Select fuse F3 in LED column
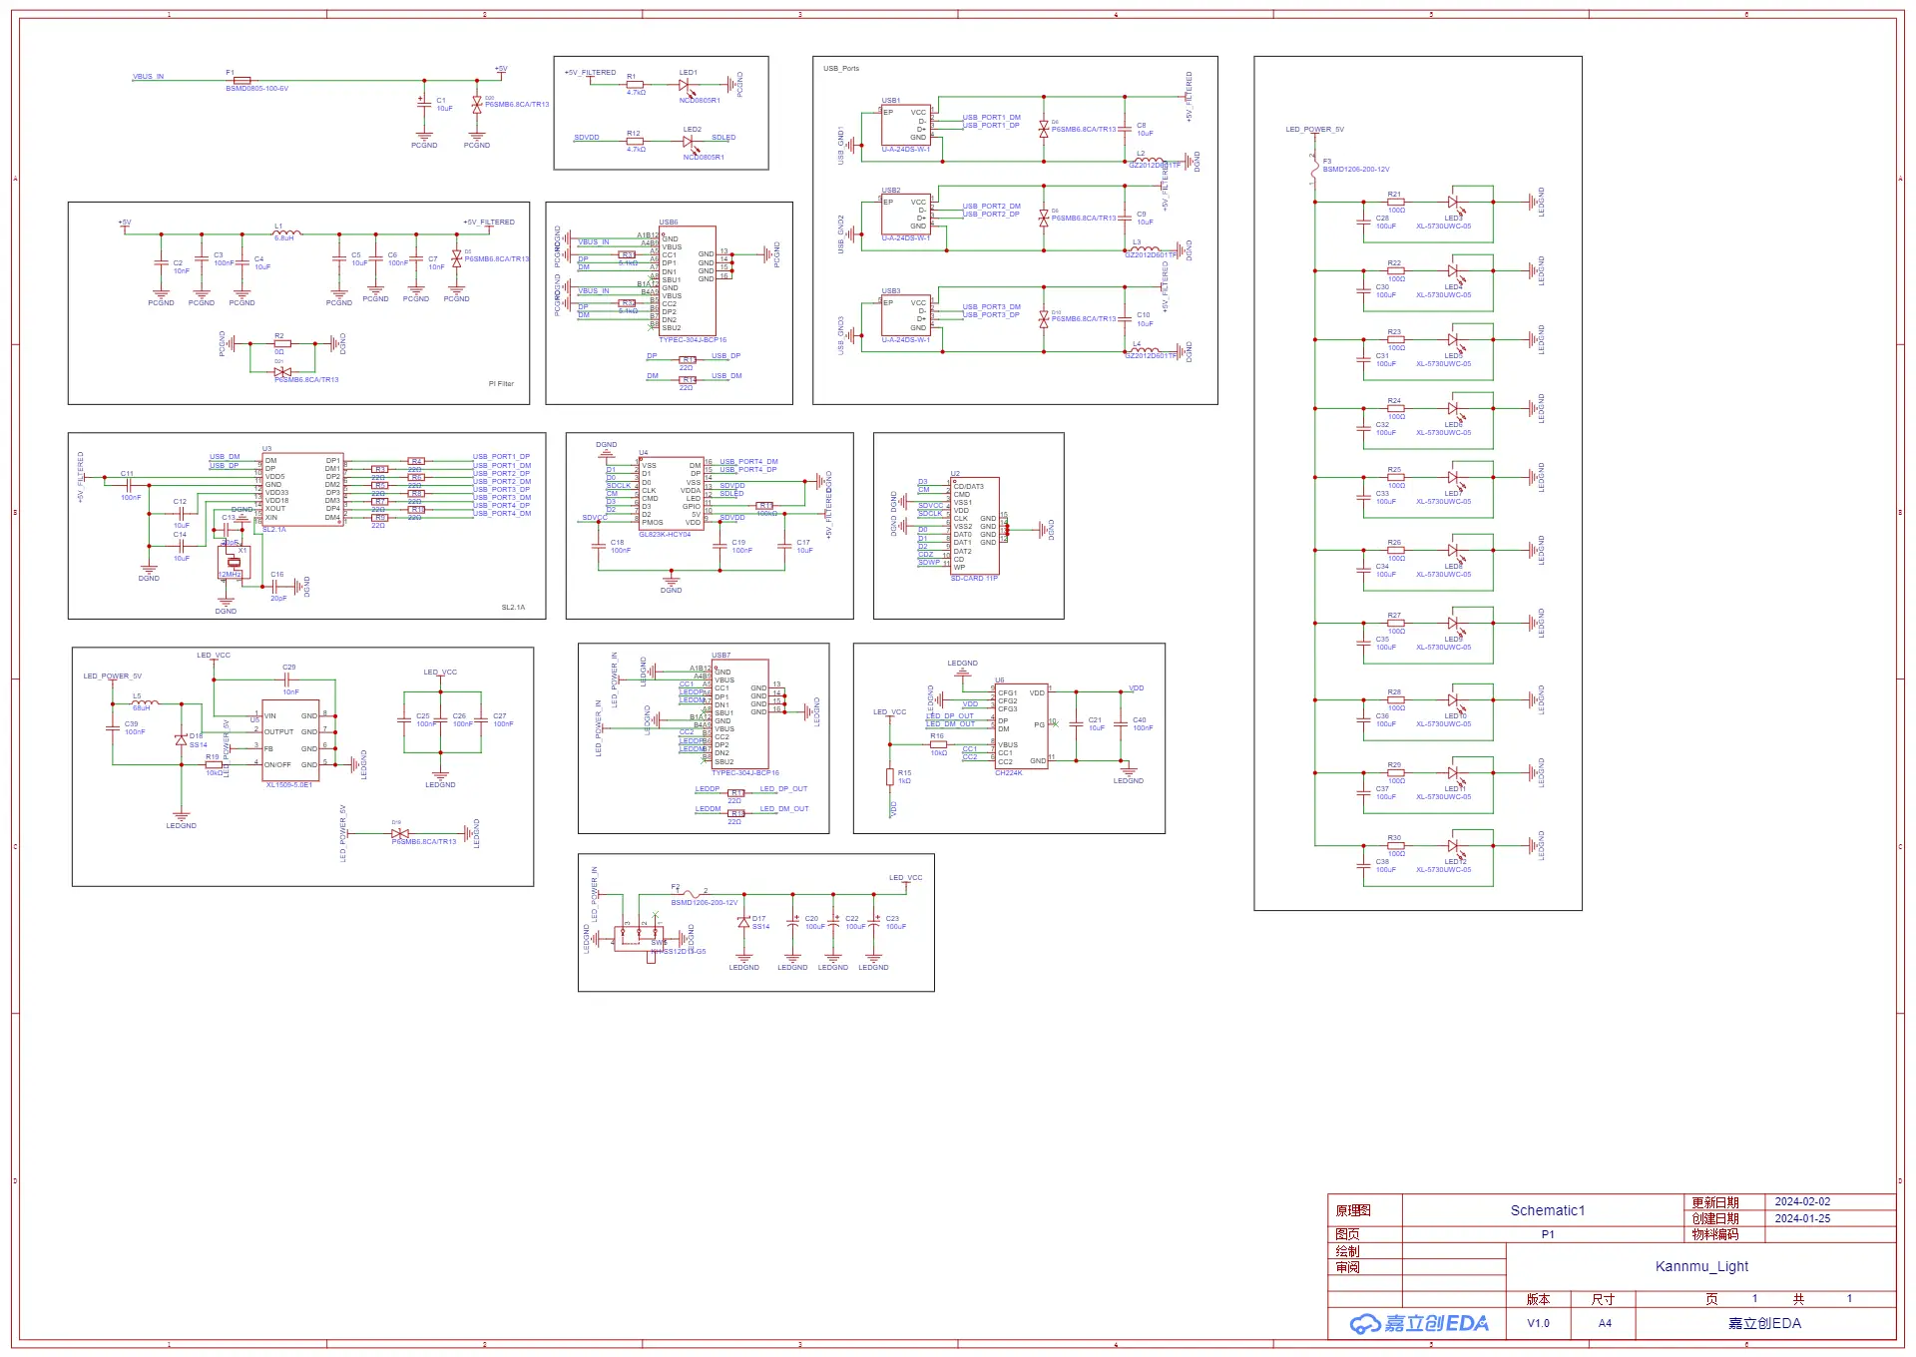Viewport: 1916px width, 1357px height. pos(1314,170)
